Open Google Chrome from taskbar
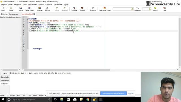 point(88,99)
